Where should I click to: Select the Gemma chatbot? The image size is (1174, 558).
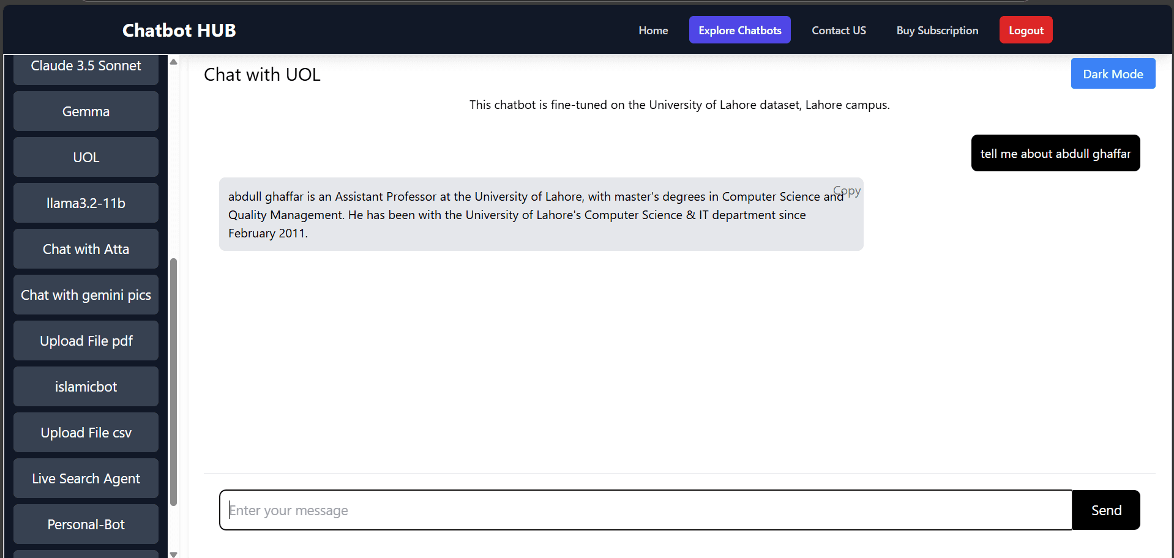pos(86,111)
